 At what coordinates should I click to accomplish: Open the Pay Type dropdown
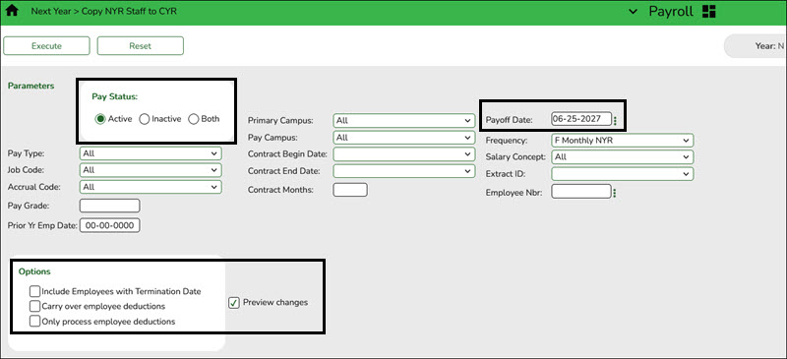tap(151, 153)
